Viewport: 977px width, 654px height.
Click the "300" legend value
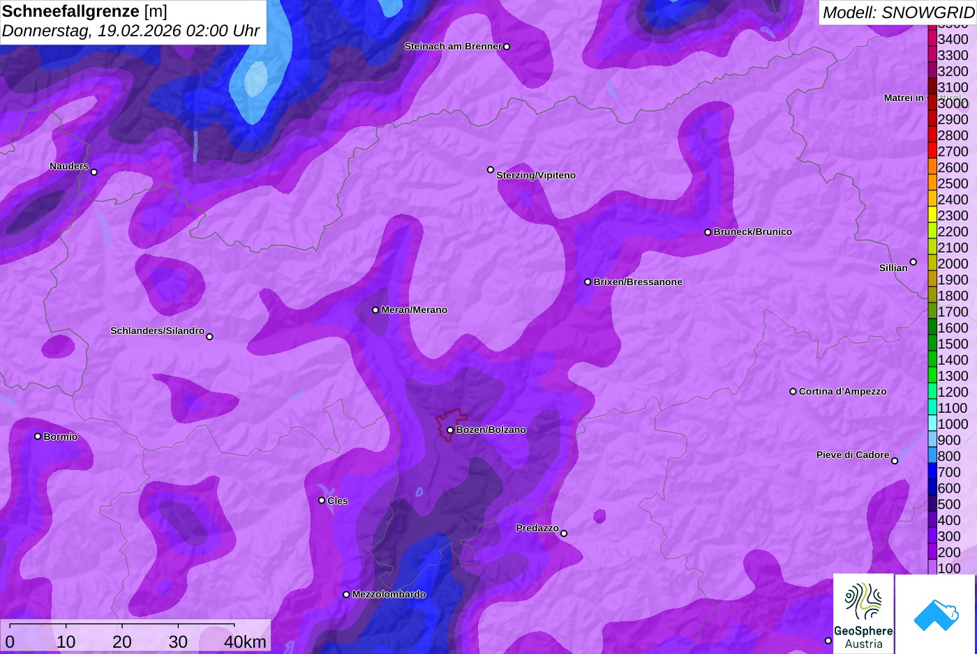949,536
